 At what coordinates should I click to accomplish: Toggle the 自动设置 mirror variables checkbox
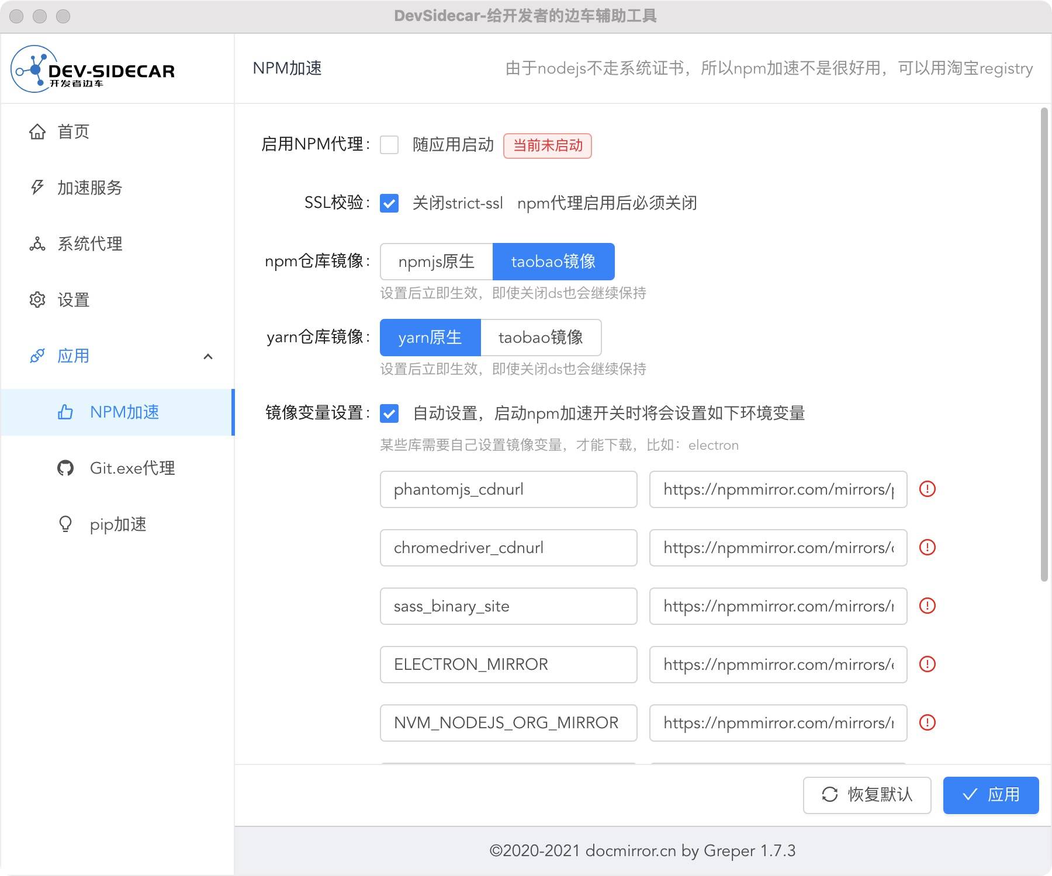pos(389,413)
